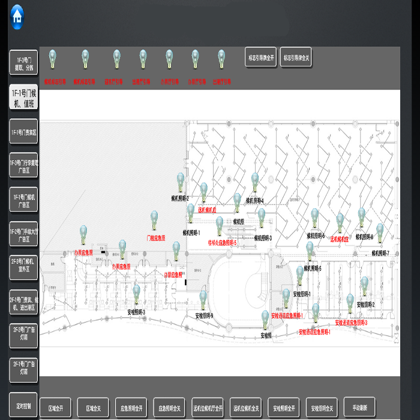Screen dimensions: 420x420
Task: Switch the 候机照明-1 bulb
Action: (x=191, y=213)
